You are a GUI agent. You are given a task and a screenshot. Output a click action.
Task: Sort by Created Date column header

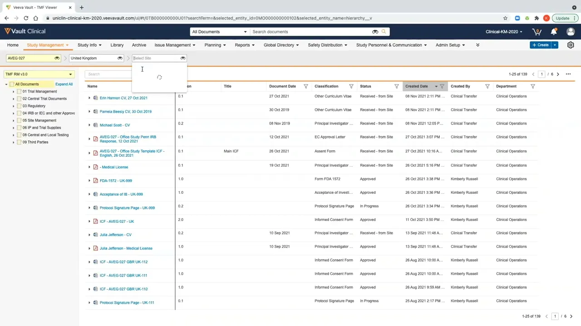pos(417,86)
